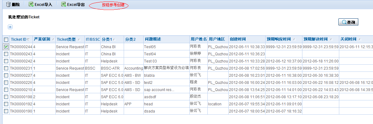Click user name 殷俊杰
Image resolution: width=373 pixels, height=124 pixels.
coord(196,97)
